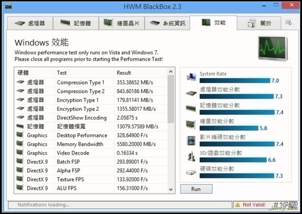The image size is (302, 214).
Task: Select the 系統資訊 system info tab
Action: [x=171, y=23]
